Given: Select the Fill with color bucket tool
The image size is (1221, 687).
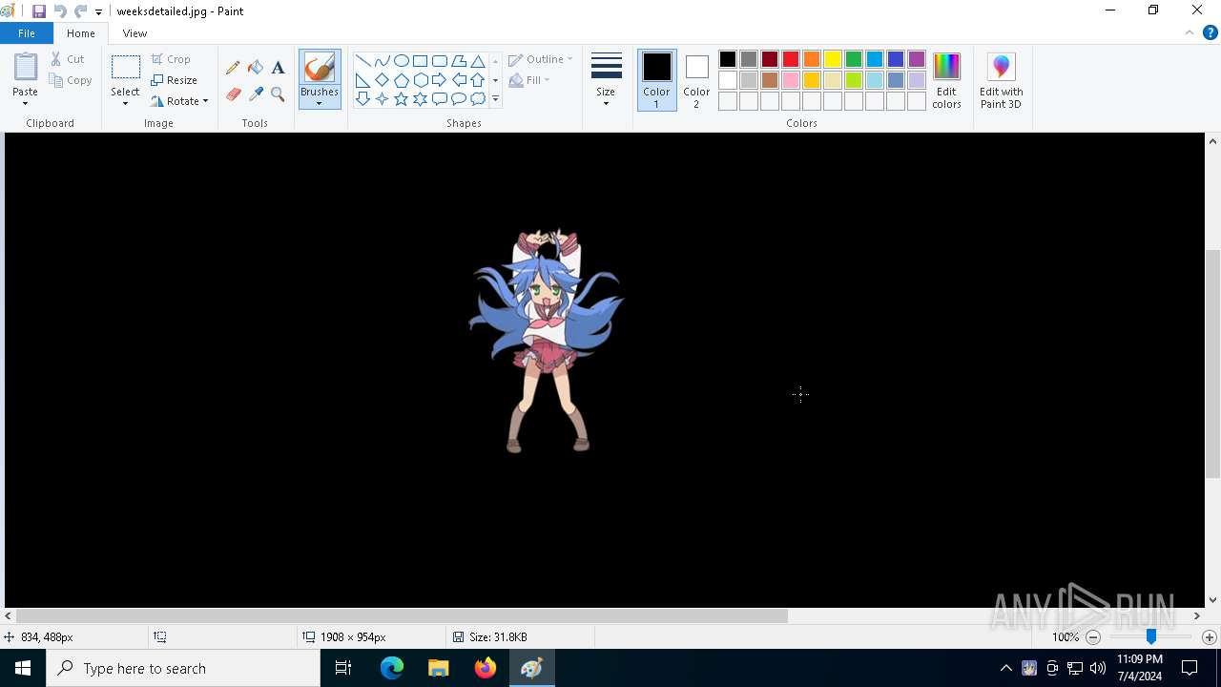Looking at the screenshot, I should [x=256, y=68].
